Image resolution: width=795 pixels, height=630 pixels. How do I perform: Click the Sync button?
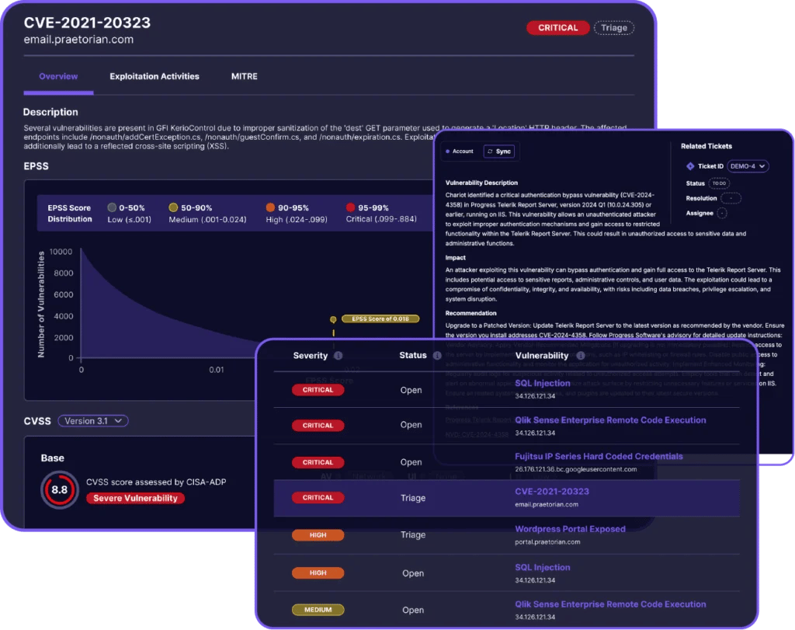click(x=499, y=151)
